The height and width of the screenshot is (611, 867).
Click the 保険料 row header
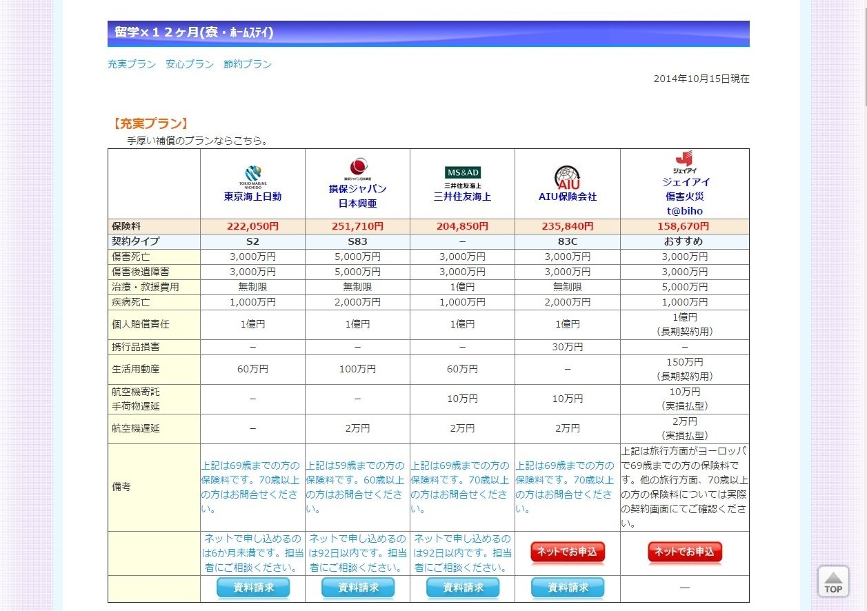[154, 226]
